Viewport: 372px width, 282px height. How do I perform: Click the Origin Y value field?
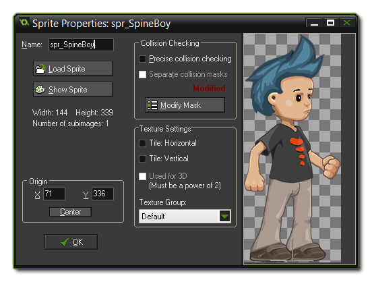[102, 194]
